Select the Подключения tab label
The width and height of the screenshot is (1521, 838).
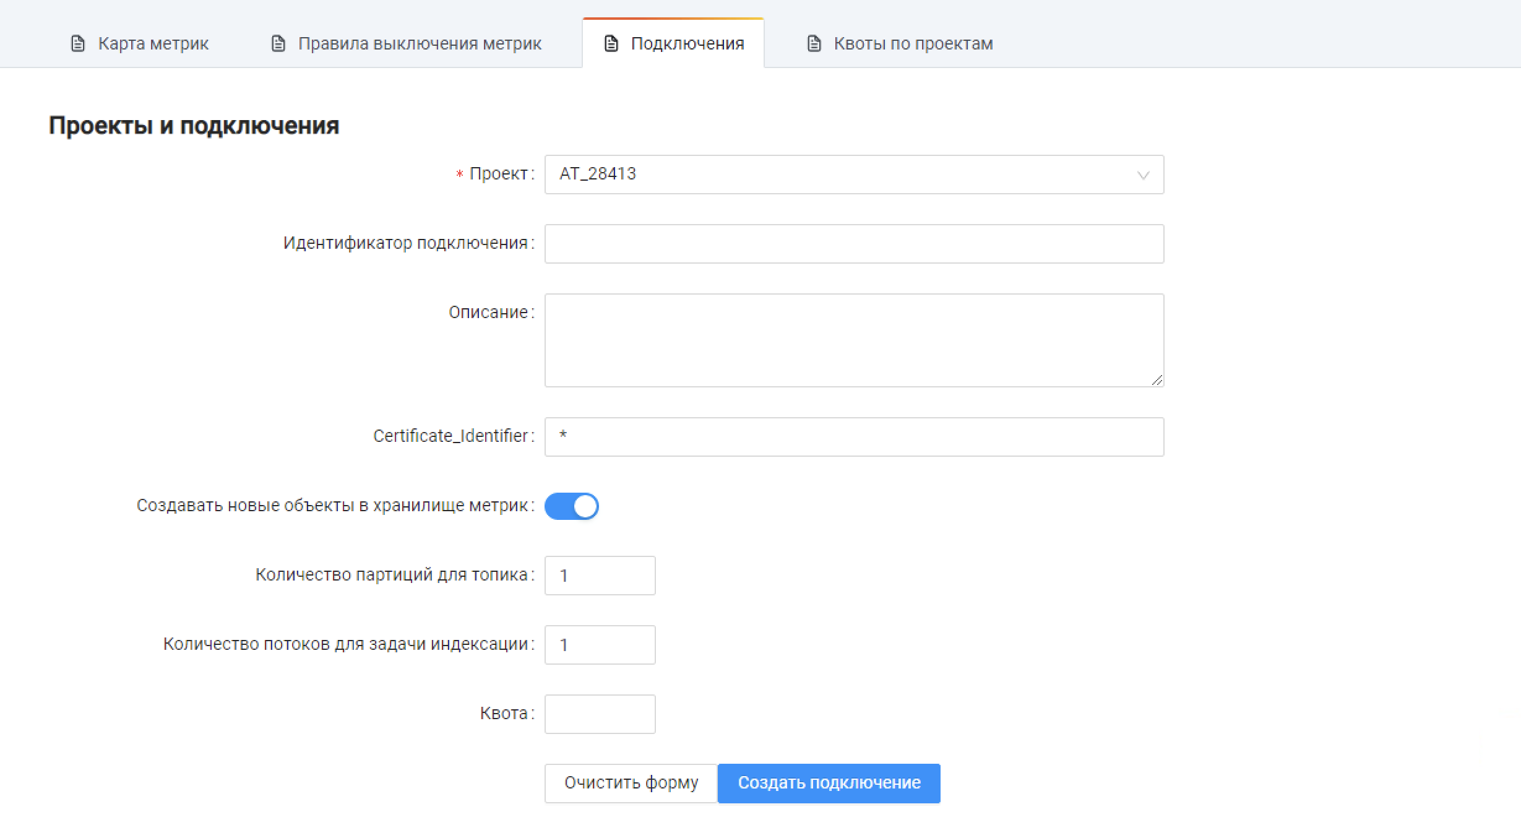point(687,43)
